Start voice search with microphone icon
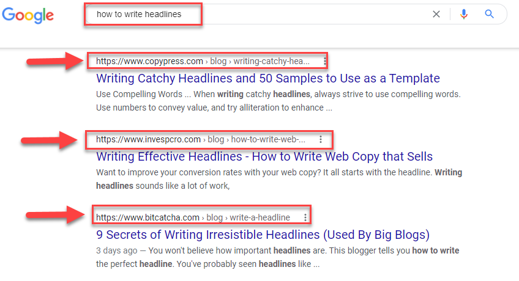Viewport: 519px width, 281px height. pyautogui.click(x=464, y=14)
